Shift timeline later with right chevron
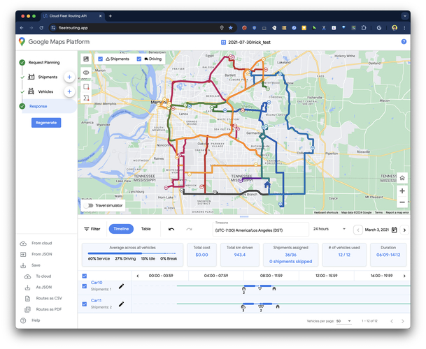Image resolution: width=426 pixels, height=349 pixels. [404, 276]
